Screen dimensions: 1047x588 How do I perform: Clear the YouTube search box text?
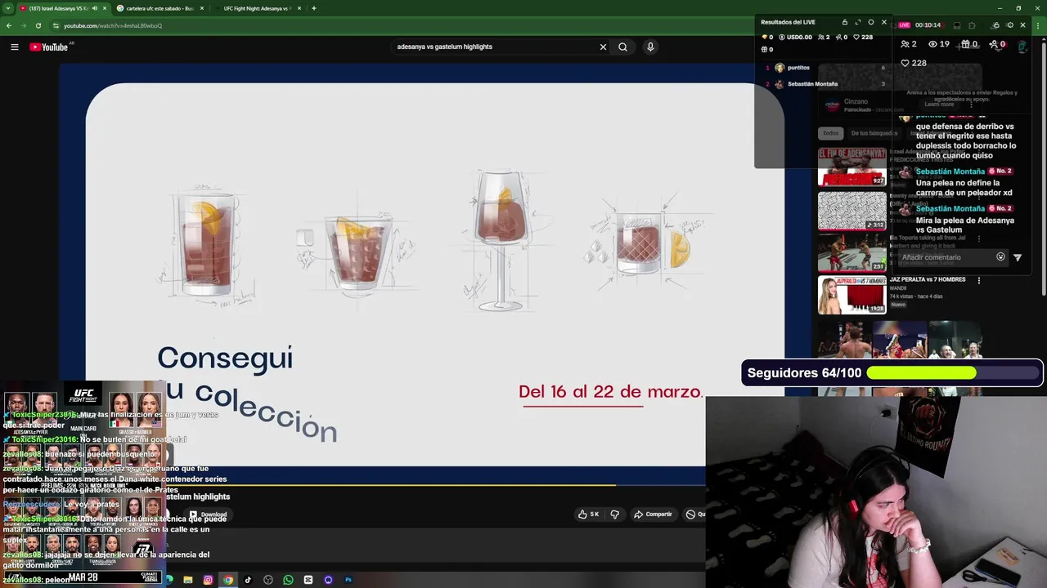click(603, 47)
